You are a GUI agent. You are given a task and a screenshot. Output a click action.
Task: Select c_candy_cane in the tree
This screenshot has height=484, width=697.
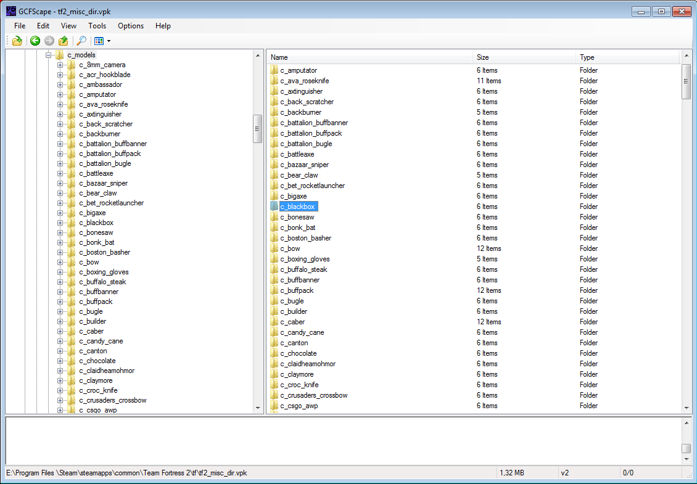(101, 341)
